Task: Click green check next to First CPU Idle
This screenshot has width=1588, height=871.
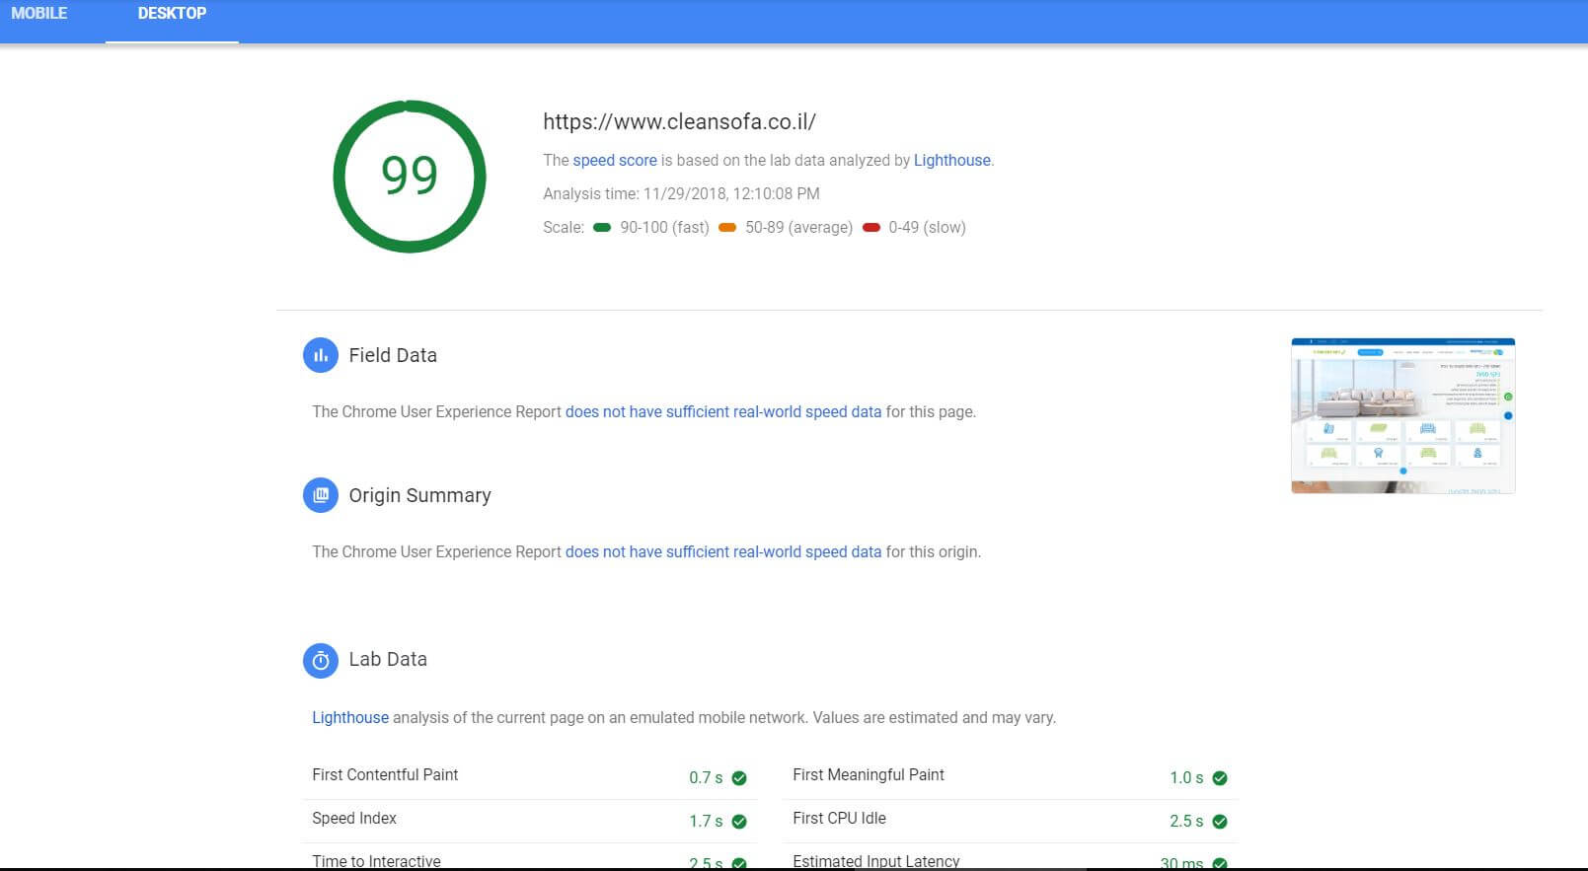Action: pos(1220,822)
